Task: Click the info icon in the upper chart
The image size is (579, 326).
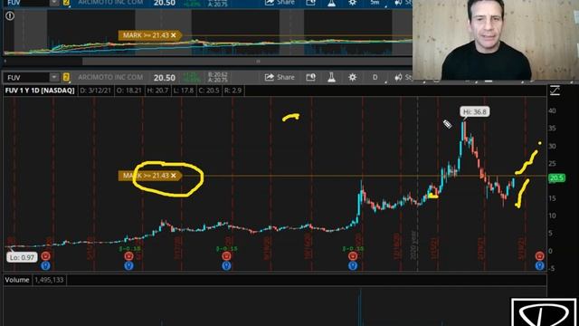Action: point(10,16)
